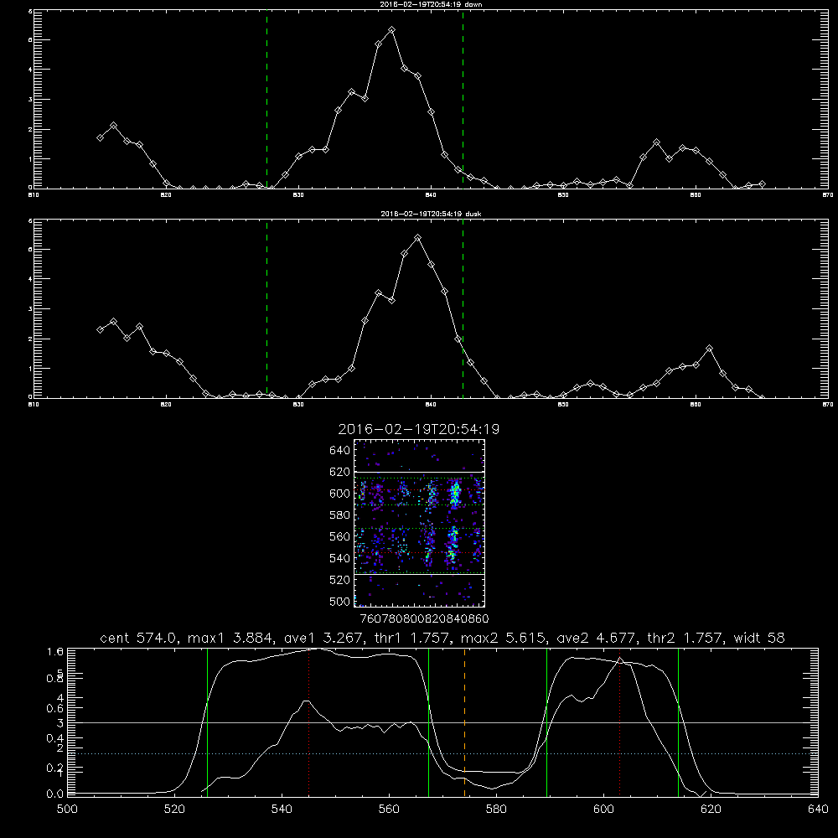This screenshot has width=838, height=838.
Task: Click the peak diamond marker in the dusk plot
Action: [418, 238]
